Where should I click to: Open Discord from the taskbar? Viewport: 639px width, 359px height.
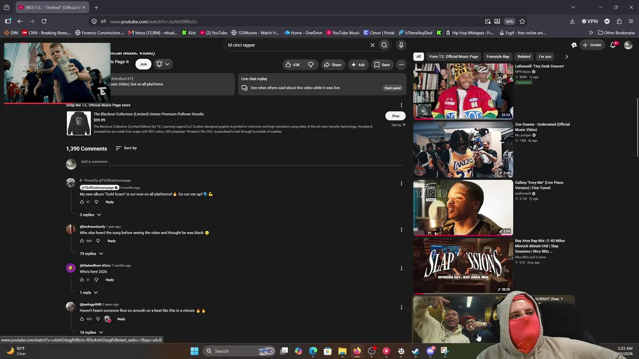(x=430, y=351)
